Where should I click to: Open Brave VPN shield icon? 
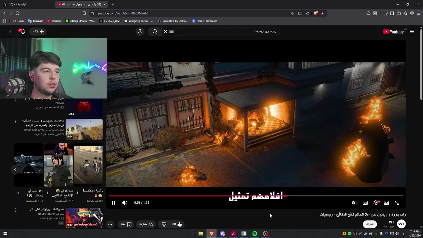(412, 13)
